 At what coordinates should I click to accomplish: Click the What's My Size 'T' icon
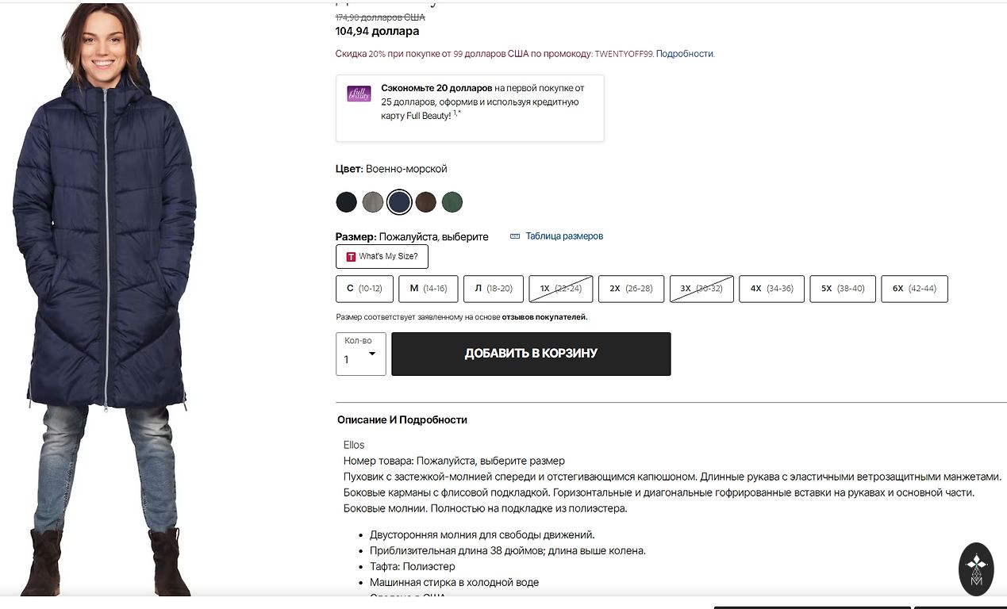pyautogui.click(x=351, y=257)
